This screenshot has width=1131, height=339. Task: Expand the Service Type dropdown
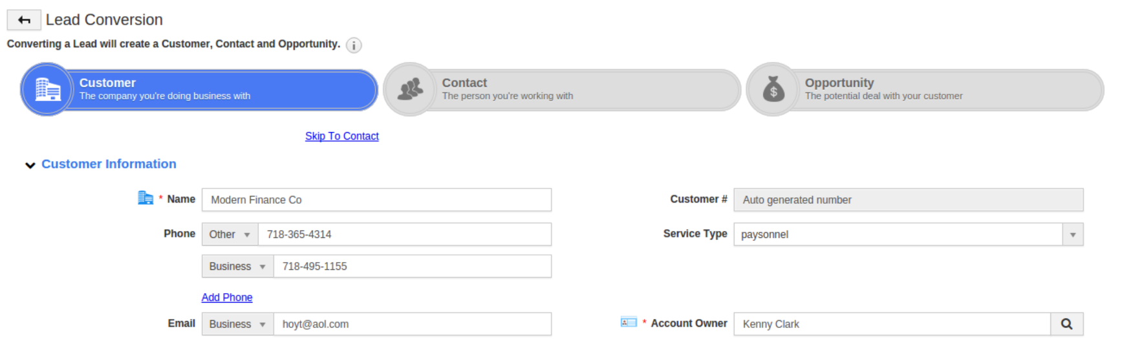pos(1072,234)
